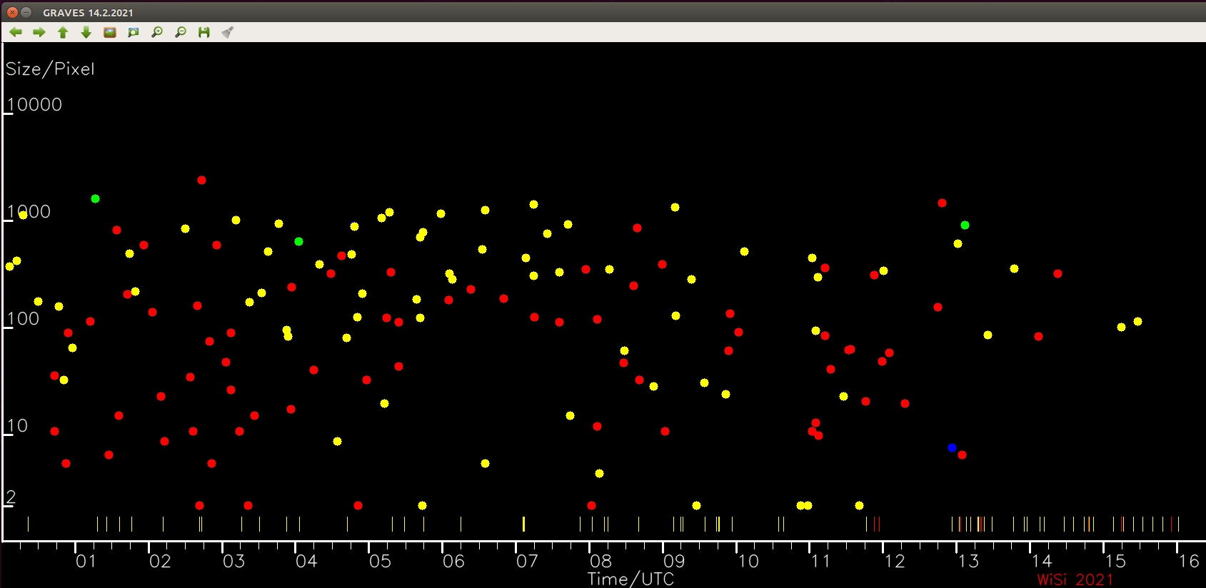Select the highest red data point above 1000

[201, 180]
